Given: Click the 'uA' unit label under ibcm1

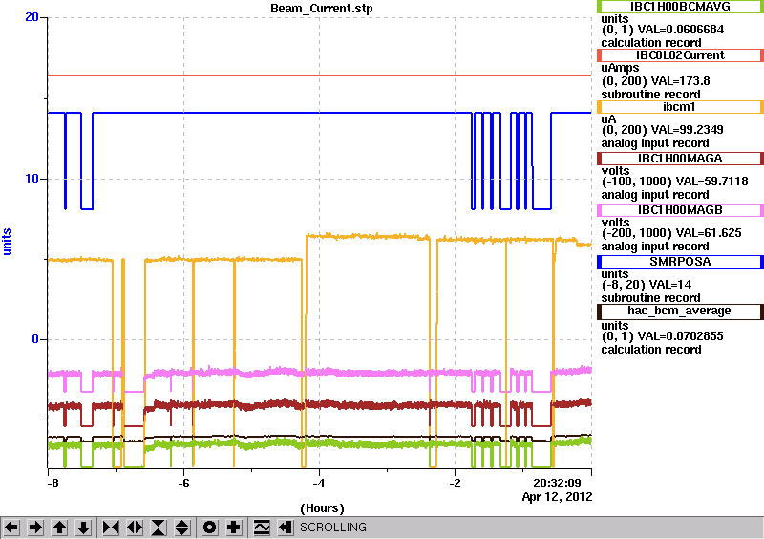Looking at the screenshot, I should (608, 119).
